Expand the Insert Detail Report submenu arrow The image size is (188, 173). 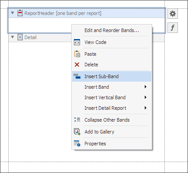145,108
